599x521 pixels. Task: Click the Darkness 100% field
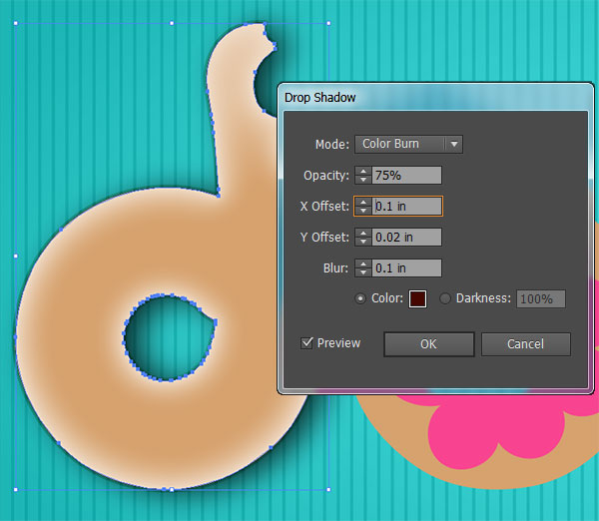[541, 298]
